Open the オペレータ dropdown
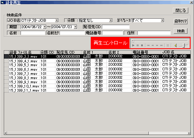The width and height of the screenshot is (194, 138). pos(162,20)
